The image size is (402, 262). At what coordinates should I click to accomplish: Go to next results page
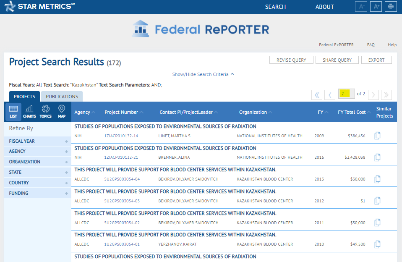[x=373, y=95]
